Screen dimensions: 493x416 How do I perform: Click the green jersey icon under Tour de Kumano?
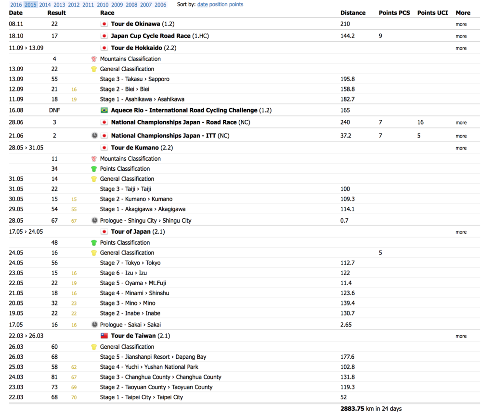[94, 169]
